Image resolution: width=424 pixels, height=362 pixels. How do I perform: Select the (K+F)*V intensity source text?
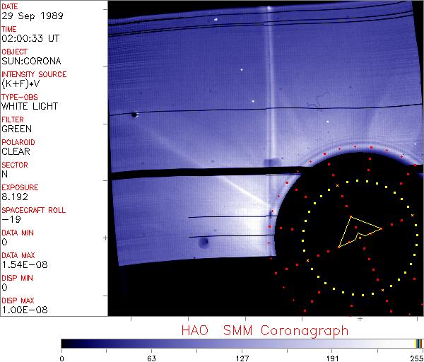click(20, 83)
